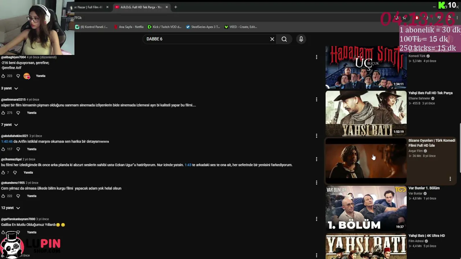Image resolution: width=461 pixels, height=259 pixels.
Task: Jump to timestamp 1:43 in the comment
Action: point(188,165)
